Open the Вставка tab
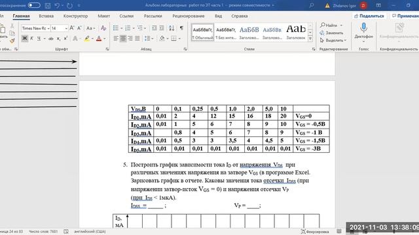The width and height of the screenshot is (419, 235). point(46,16)
